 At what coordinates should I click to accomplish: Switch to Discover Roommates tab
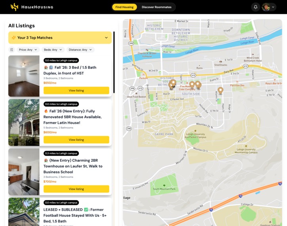pos(156,7)
